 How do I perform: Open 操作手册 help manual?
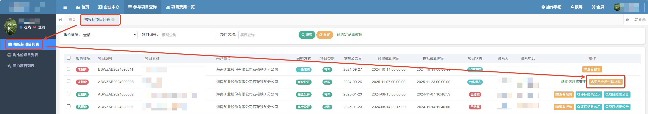point(551,7)
